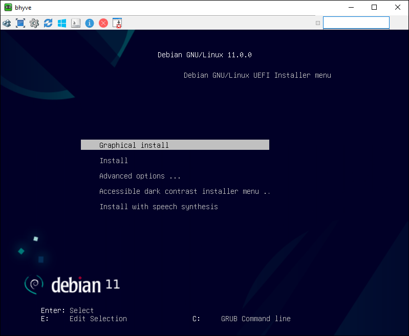
Task: Click the 'Enter: Select' hint text
Action: click(x=67, y=310)
